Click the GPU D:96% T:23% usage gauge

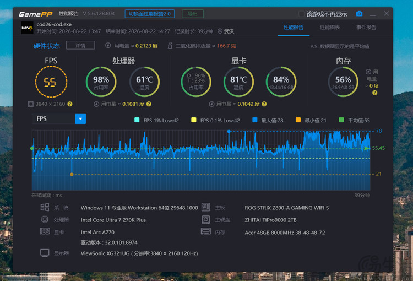[x=196, y=82]
